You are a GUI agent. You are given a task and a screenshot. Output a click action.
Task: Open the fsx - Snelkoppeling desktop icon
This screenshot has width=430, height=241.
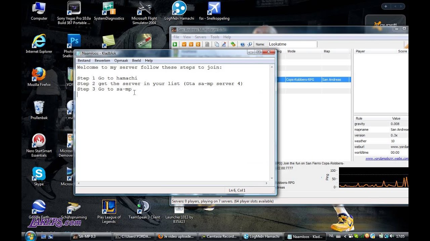pos(214,11)
